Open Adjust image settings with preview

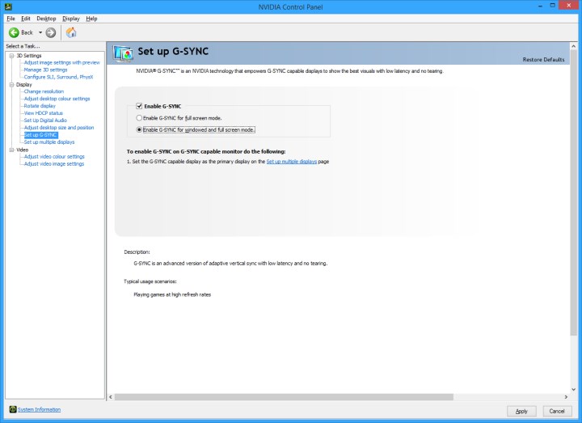pyautogui.click(x=62, y=62)
